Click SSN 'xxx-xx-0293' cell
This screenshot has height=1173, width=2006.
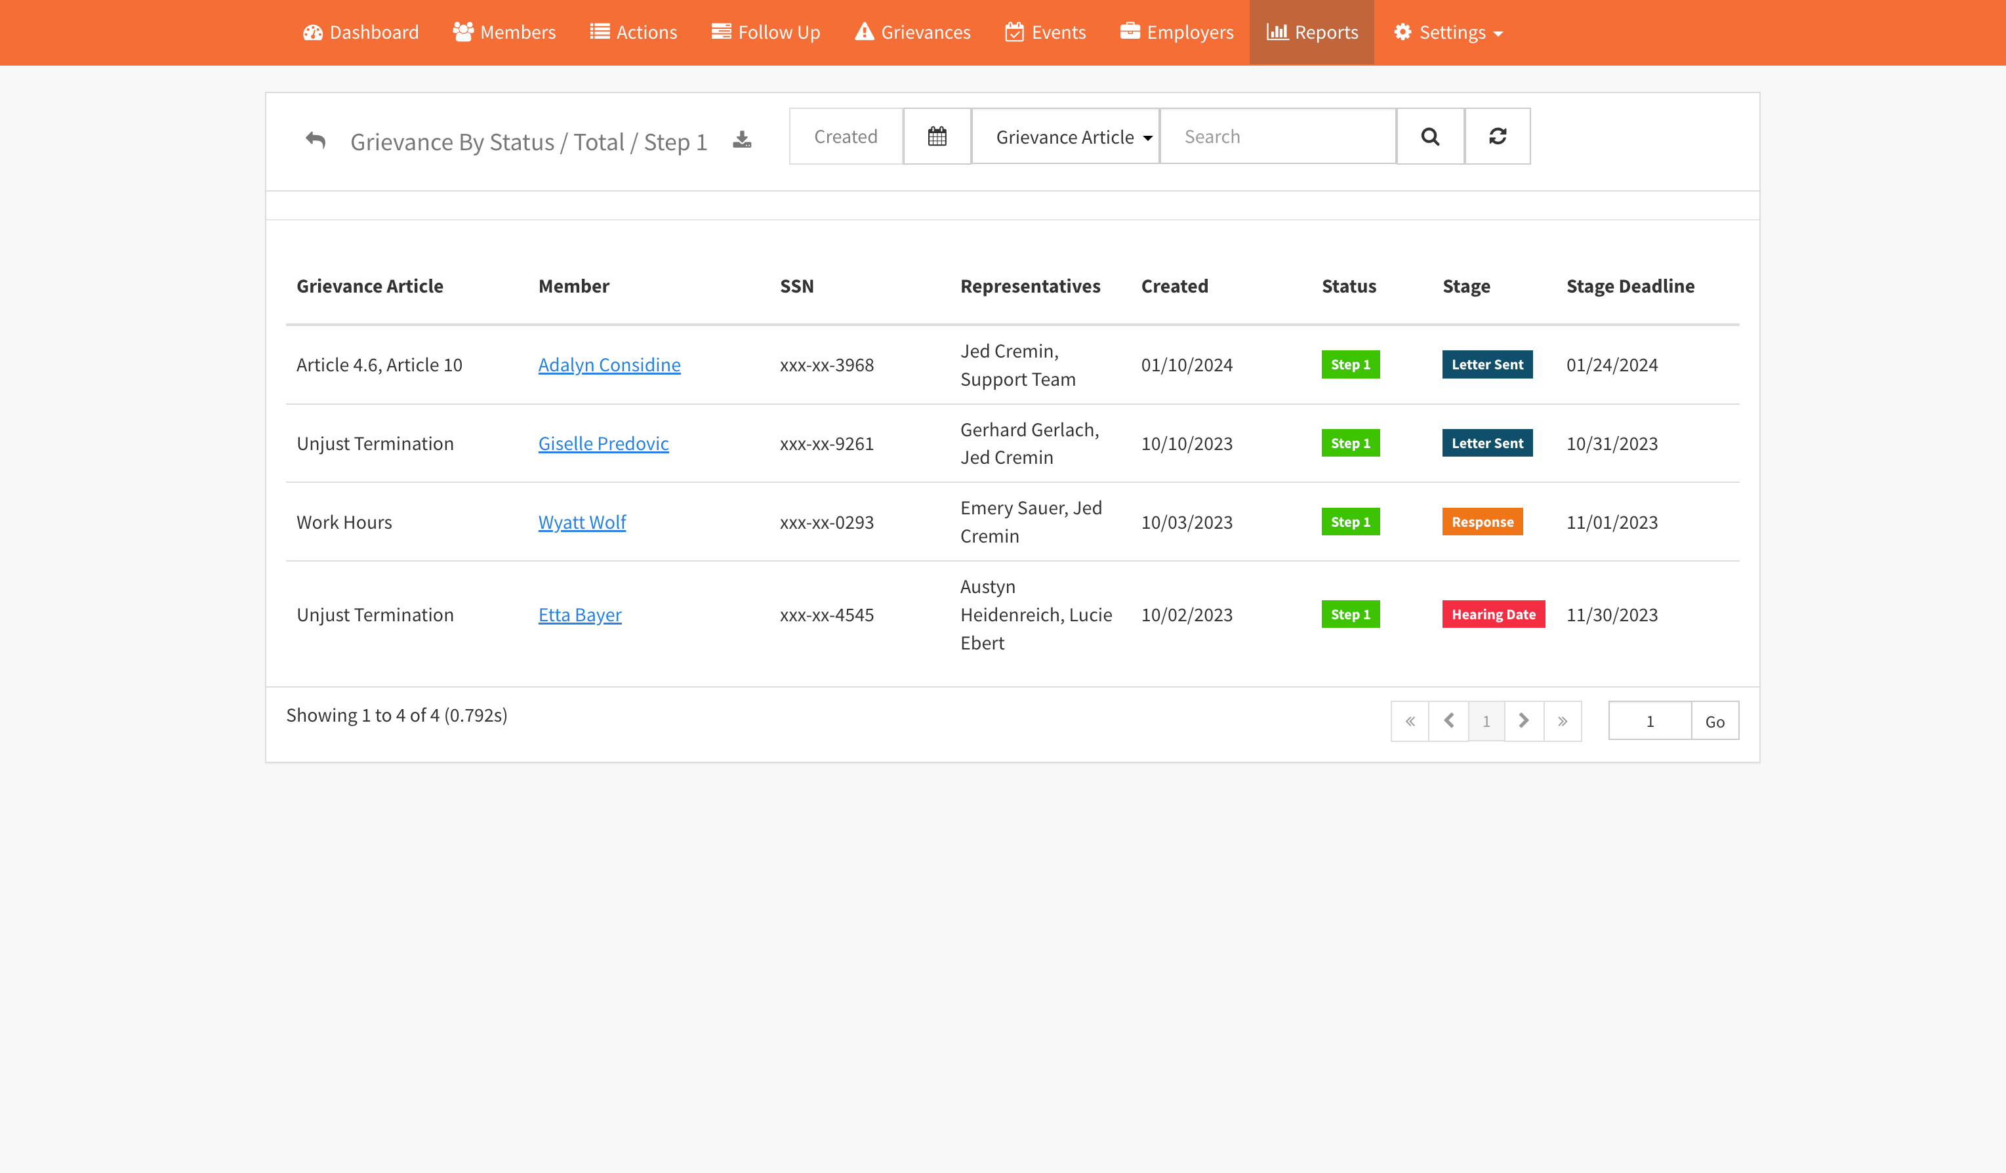click(827, 522)
